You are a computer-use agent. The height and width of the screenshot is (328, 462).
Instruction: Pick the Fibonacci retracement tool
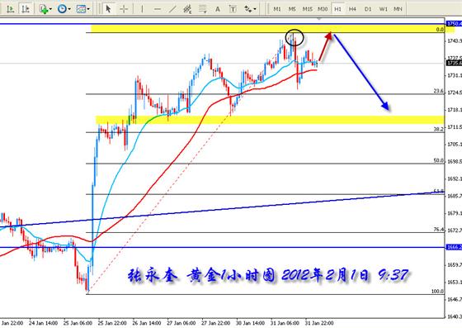coord(203,9)
